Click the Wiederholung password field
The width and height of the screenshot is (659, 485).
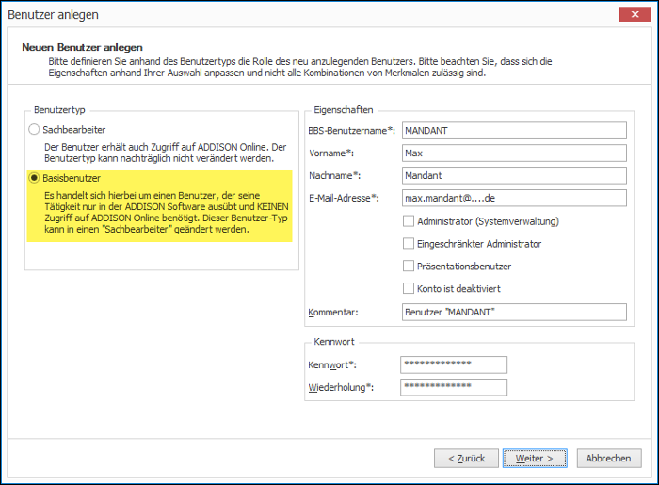[x=454, y=387]
